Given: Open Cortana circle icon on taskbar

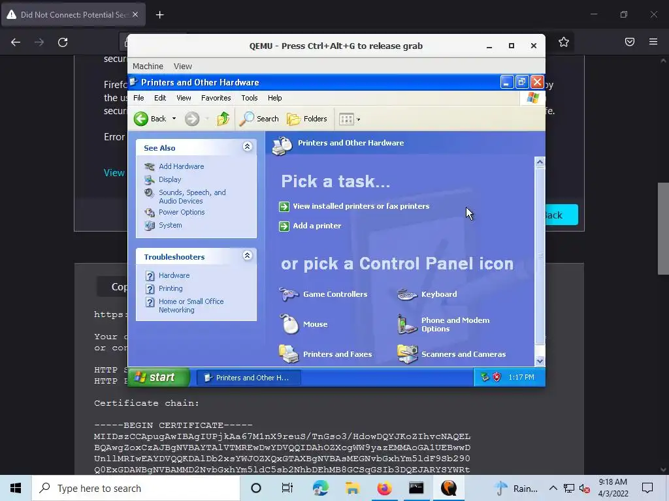Looking at the screenshot, I should coord(256,488).
